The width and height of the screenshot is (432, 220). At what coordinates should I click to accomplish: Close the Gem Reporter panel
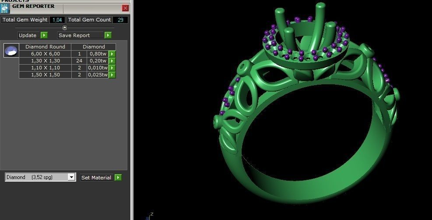(125, 8)
